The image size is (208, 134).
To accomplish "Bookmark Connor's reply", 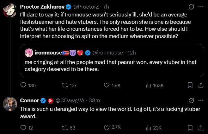I will pyautogui.click(x=190, y=128).
